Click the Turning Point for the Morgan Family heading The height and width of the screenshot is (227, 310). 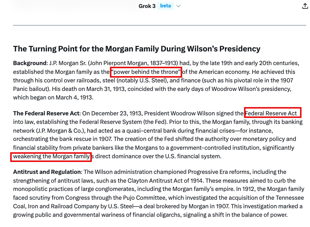coord(137,49)
